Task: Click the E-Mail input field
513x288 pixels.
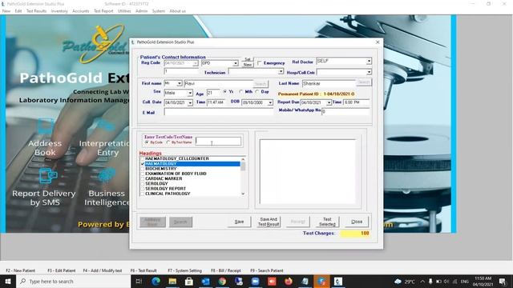Action: pyautogui.click(x=219, y=112)
